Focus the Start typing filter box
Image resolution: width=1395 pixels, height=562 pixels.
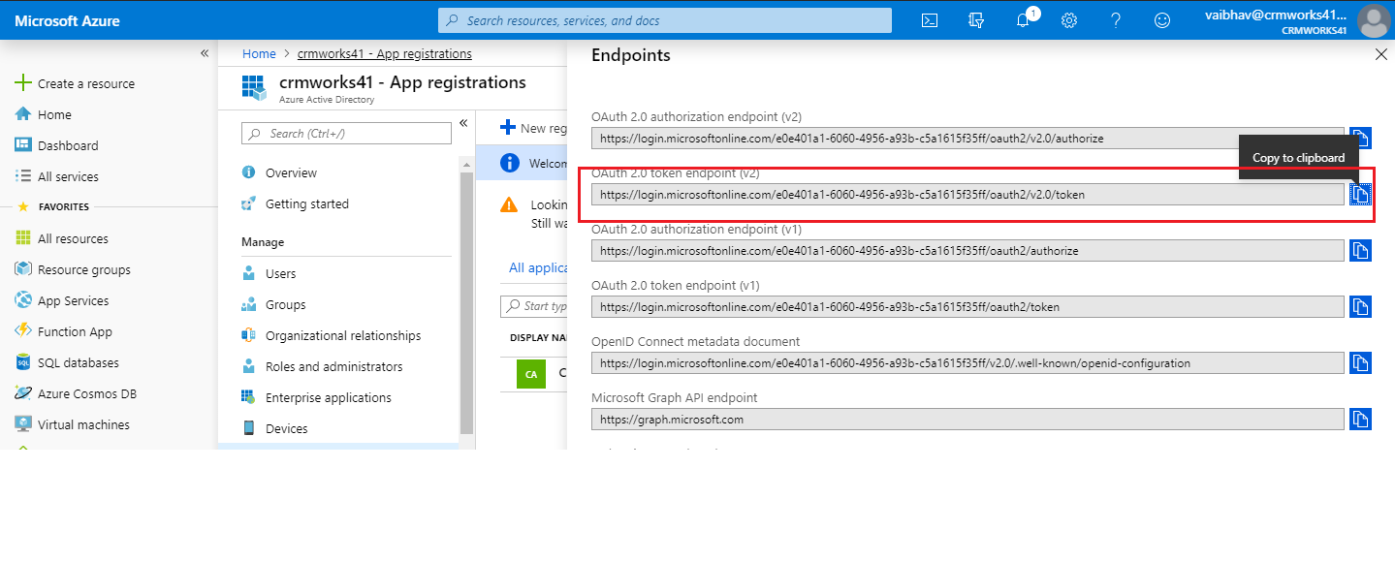(x=533, y=306)
